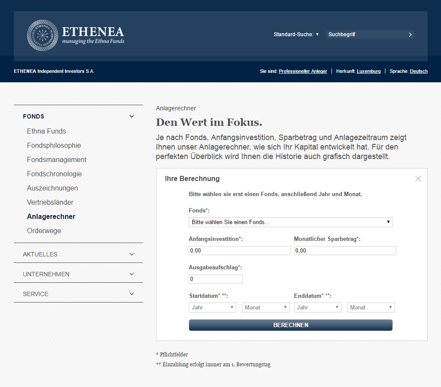Open the Enddatum Jahr dropdown
Image resolution: width=441 pixels, height=387 pixels.
pyautogui.click(x=318, y=307)
